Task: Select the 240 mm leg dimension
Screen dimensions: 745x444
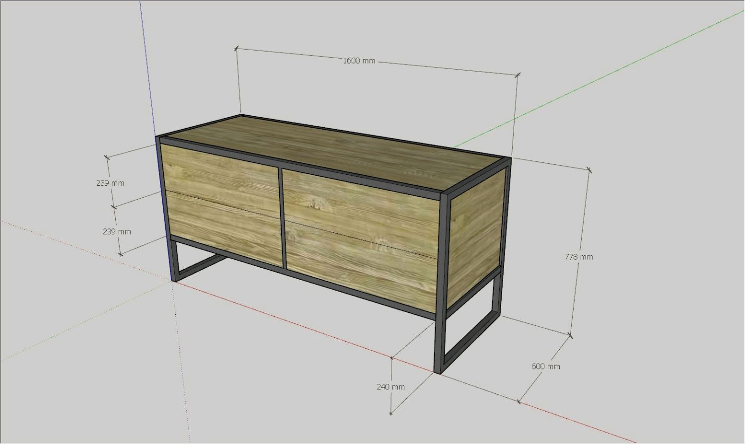Action: (x=390, y=386)
